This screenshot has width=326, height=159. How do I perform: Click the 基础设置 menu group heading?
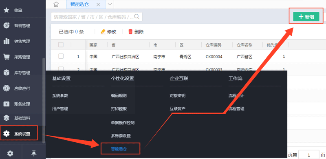(62, 78)
